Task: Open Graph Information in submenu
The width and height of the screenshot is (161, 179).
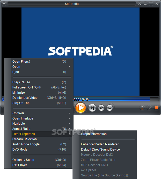Action: [x=108, y=134]
